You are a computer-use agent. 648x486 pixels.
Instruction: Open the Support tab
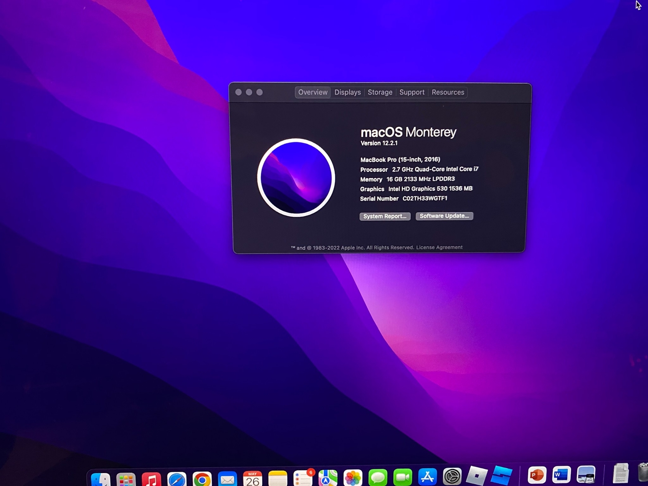(412, 92)
